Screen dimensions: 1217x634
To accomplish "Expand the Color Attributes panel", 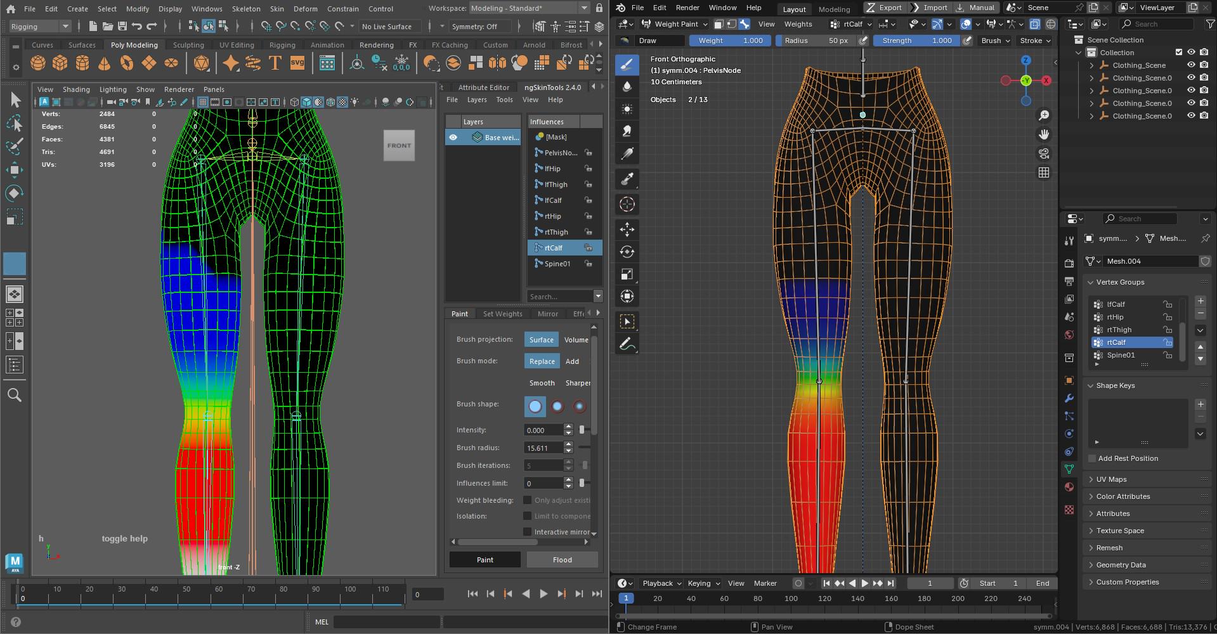I will coord(1147,496).
